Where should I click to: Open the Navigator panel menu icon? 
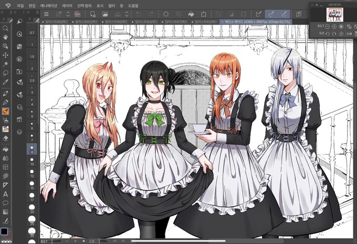point(312,5)
